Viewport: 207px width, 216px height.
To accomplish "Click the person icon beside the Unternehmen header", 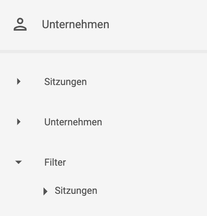I will point(20,24).
